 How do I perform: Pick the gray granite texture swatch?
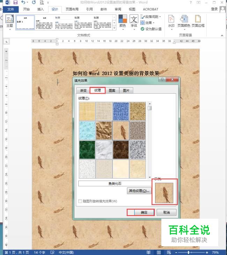coord(138,150)
